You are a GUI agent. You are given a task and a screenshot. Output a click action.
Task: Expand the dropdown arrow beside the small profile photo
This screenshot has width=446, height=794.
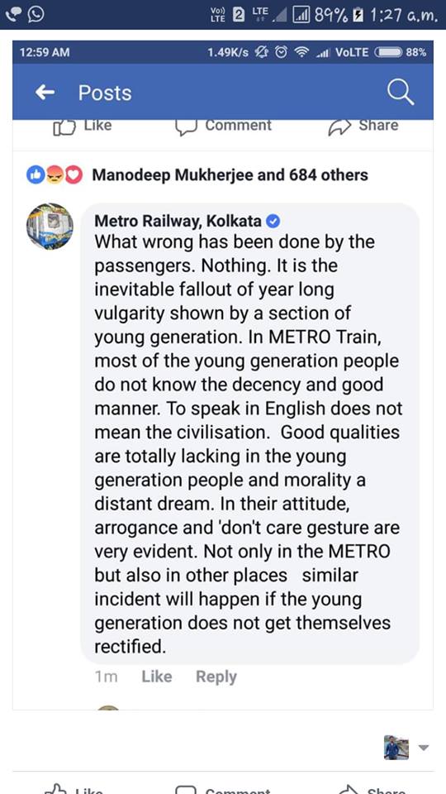[424, 747]
